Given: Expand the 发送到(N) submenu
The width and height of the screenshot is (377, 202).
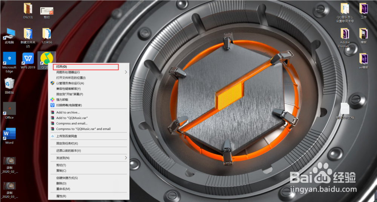Looking at the screenshot, I should tap(89, 158).
